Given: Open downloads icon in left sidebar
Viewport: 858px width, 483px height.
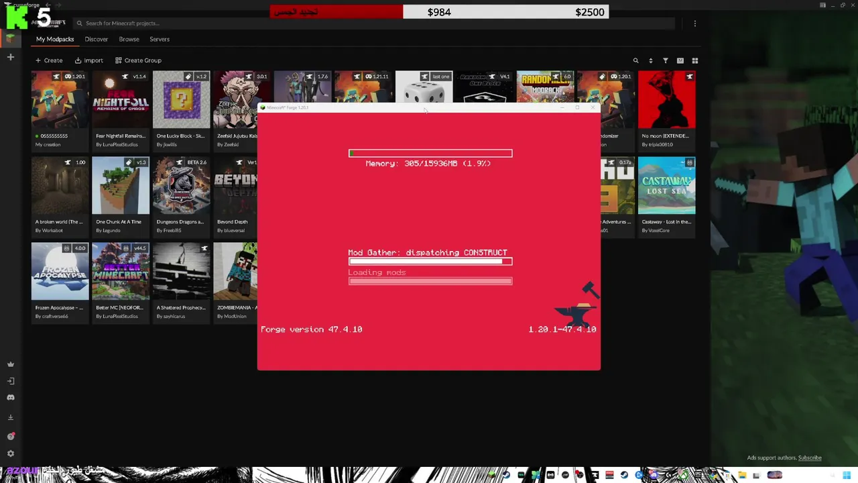Looking at the screenshot, I should [x=10, y=417].
